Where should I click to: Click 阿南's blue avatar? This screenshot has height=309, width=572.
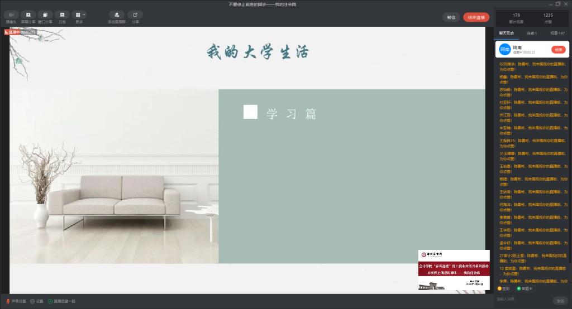point(505,50)
